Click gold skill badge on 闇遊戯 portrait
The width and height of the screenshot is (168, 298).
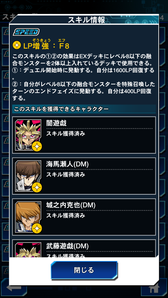pyautogui.click(x=37, y=146)
